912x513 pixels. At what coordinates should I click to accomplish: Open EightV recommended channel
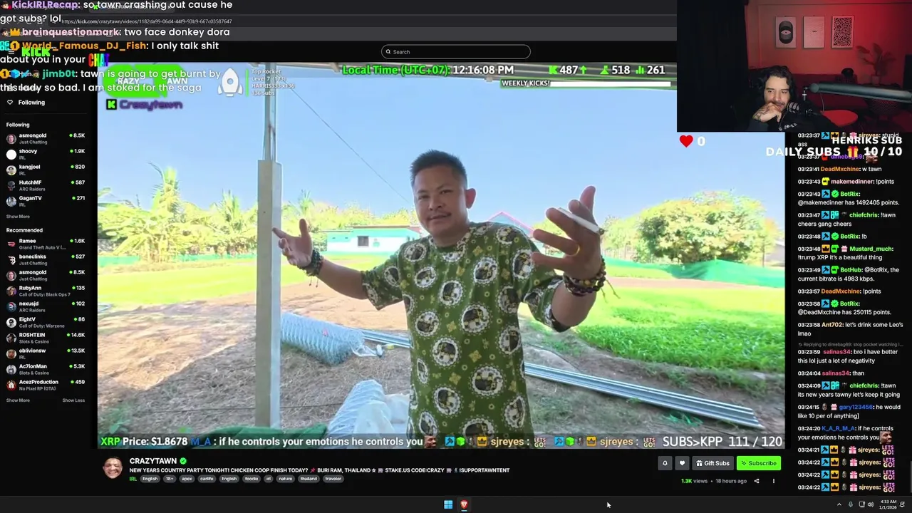(x=46, y=322)
